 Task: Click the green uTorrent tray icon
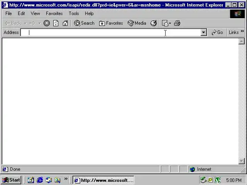(x=218, y=180)
